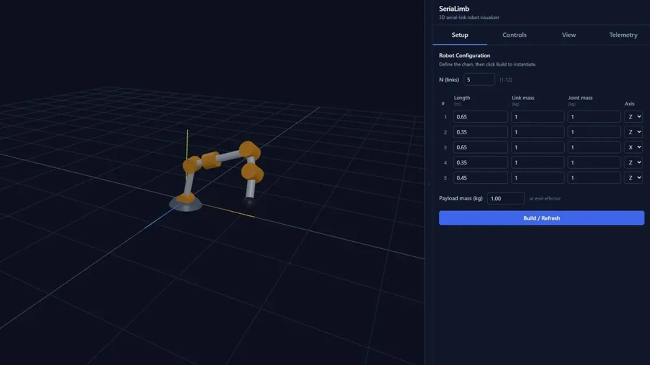Click joint mass field for row 4

pos(594,163)
